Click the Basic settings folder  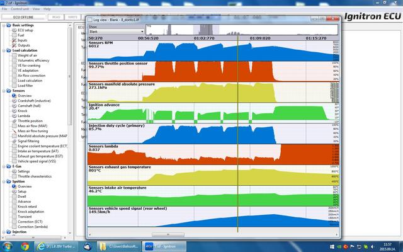pyautogui.click(x=23, y=25)
